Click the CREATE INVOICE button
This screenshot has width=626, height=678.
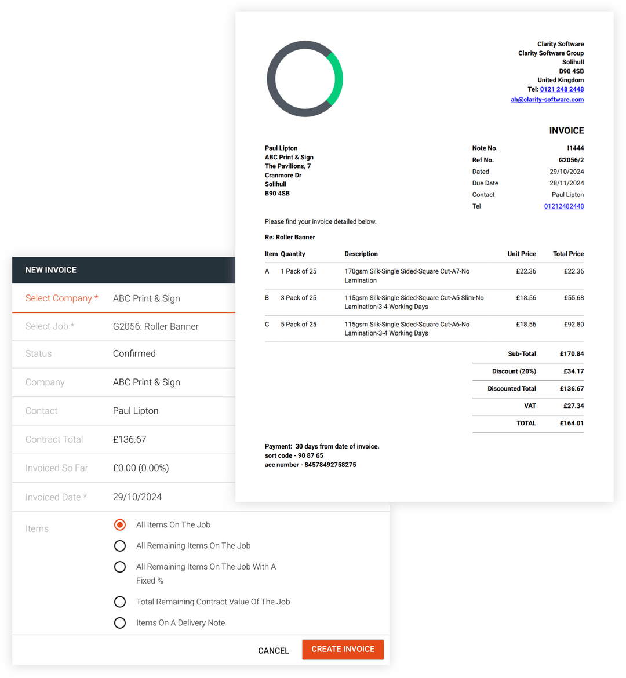pyautogui.click(x=343, y=650)
